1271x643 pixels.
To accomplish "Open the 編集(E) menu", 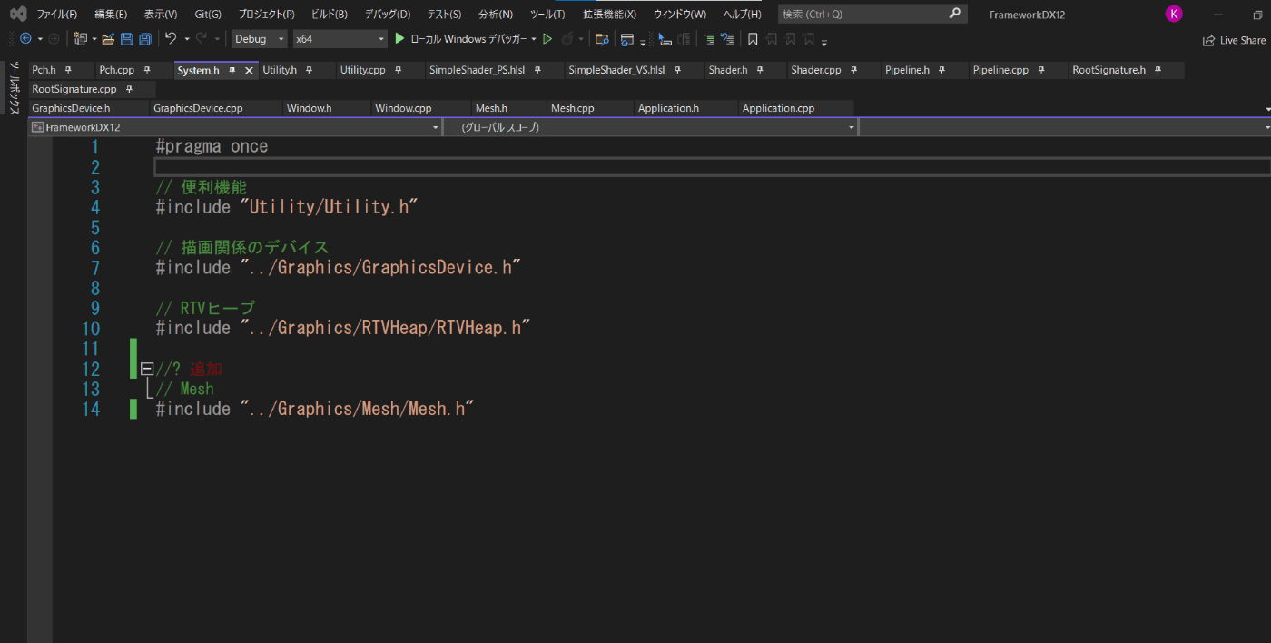I will [111, 14].
